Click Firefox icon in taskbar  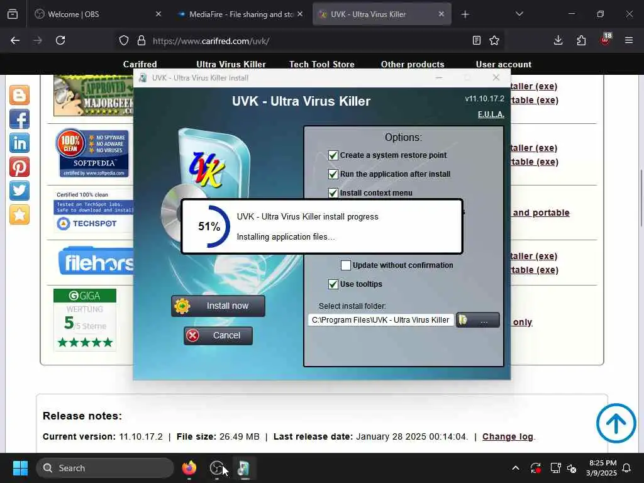[x=189, y=468]
